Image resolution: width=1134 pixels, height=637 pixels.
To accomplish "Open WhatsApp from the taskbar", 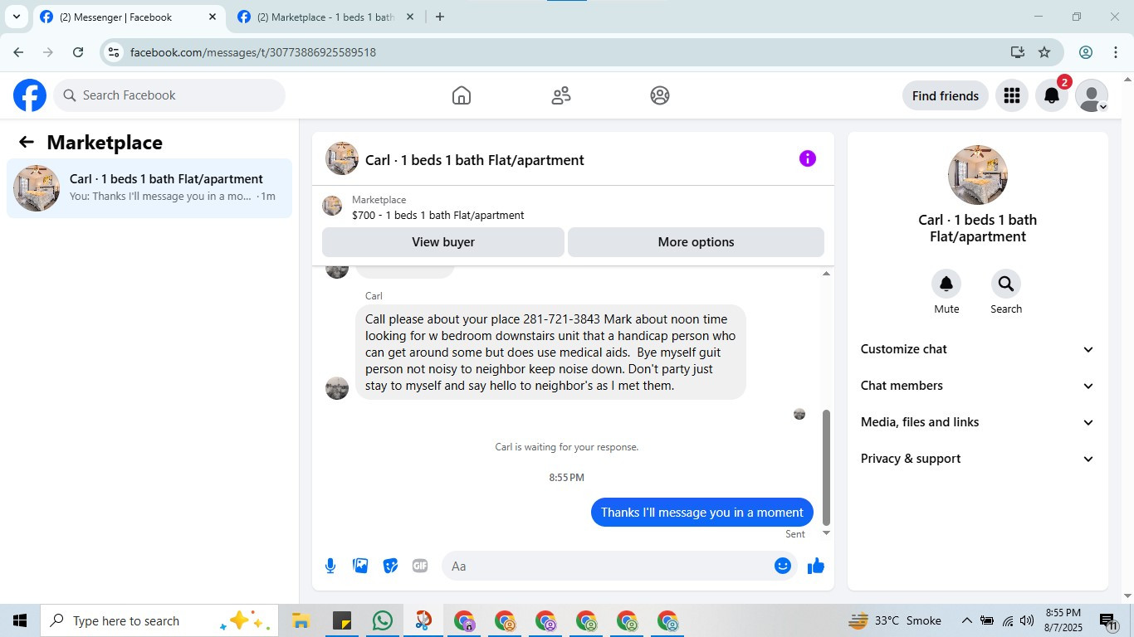I will 383,620.
